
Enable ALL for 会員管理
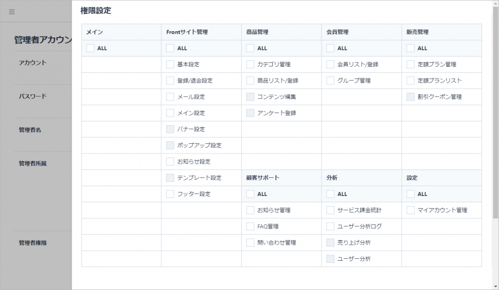330,48
